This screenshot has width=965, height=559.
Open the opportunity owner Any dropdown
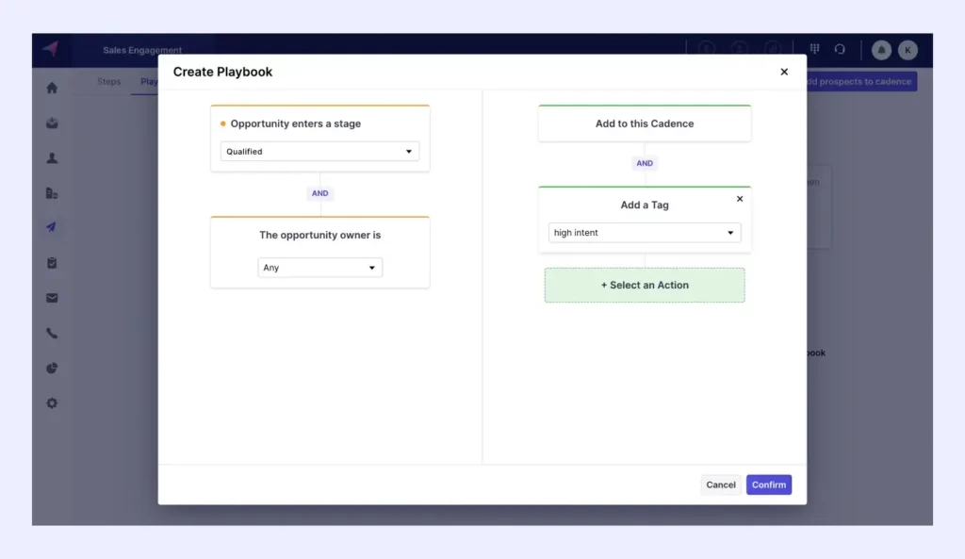tap(319, 268)
